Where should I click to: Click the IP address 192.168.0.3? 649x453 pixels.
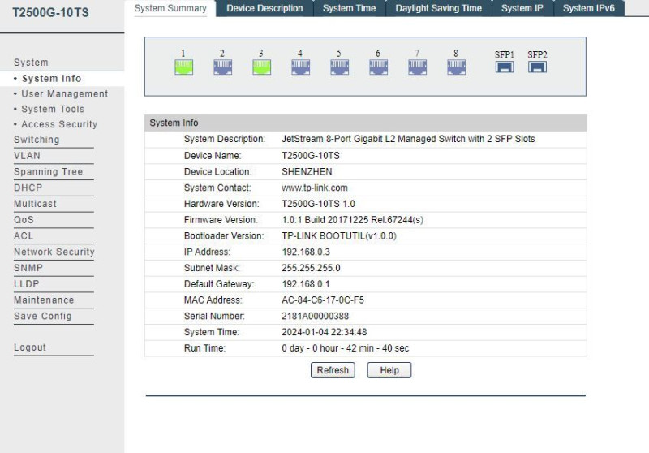click(306, 252)
